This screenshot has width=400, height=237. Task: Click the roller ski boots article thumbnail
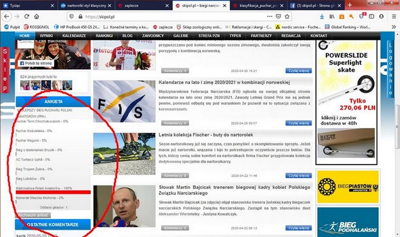pos(124,154)
